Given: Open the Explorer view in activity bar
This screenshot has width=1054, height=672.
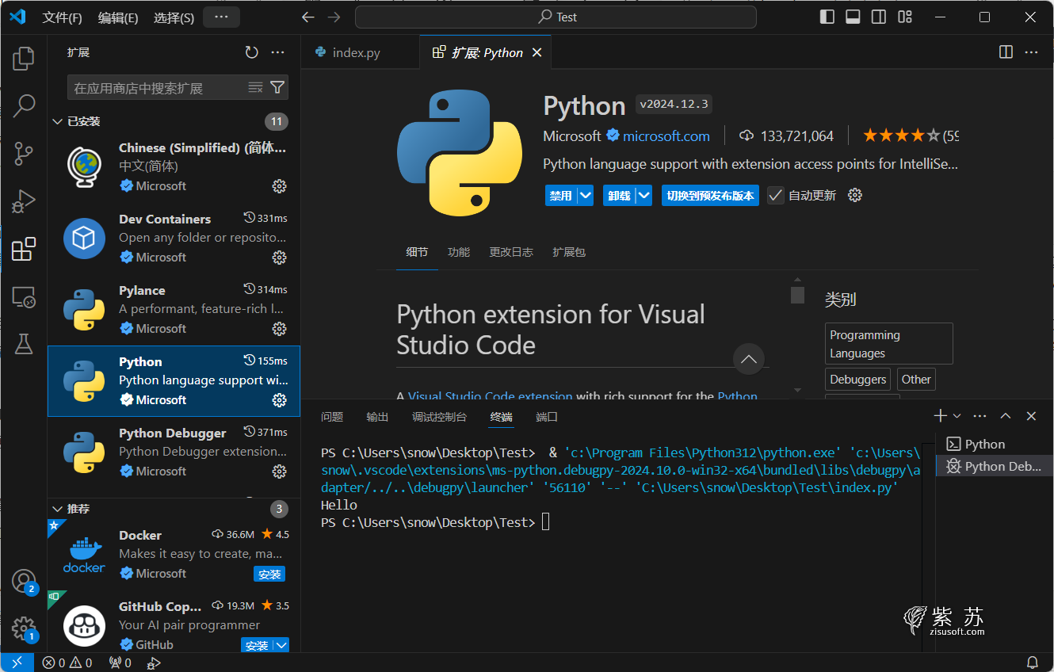Looking at the screenshot, I should [x=24, y=58].
